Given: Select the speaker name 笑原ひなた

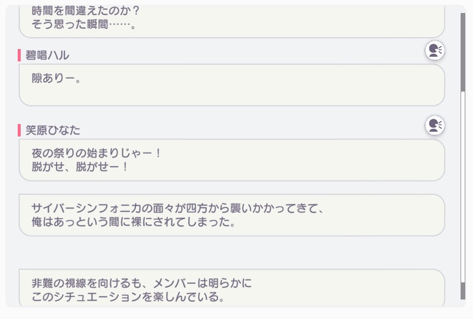Looking at the screenshot, I should 53,130.
